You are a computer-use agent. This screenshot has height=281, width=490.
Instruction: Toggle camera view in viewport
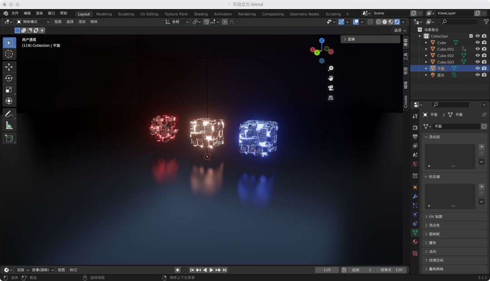click(x=331, y=88)
